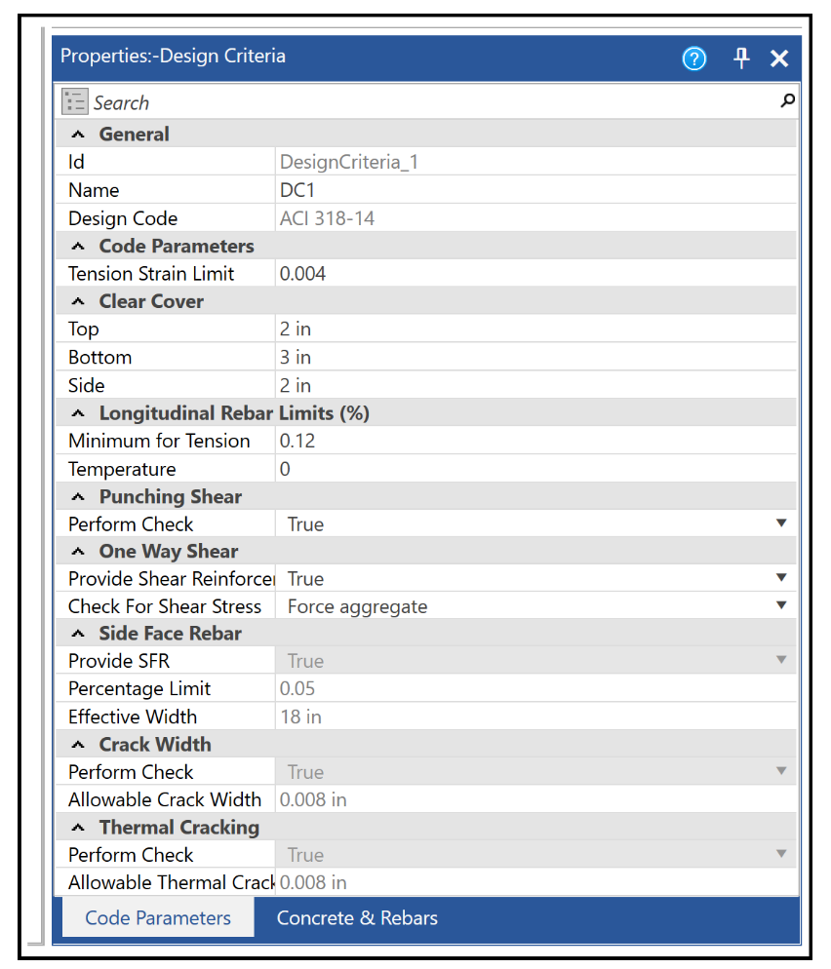Switch to the Code Parameters tab
Screen dimensions: 831x969
pyautogui.click(x=158, y=917)
